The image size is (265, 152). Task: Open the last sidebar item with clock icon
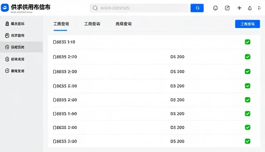(22, 71)
